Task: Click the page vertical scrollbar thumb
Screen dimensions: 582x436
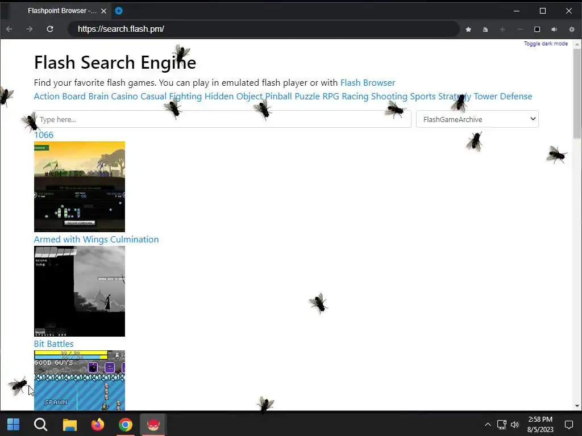Action: [577, 94]
